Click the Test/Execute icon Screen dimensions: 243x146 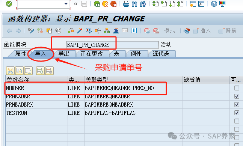89,31
